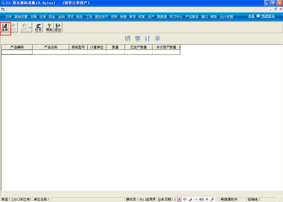
Task: Click the 畅捷服务 service icon beside the link
Action: (258, 16)
